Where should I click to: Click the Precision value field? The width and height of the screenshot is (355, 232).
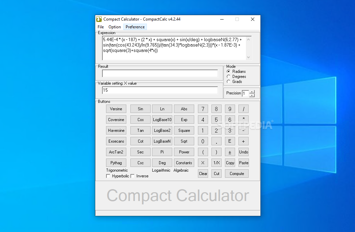[246, 93]
